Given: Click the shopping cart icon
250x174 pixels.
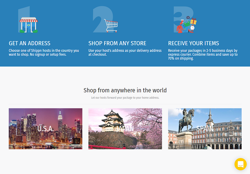Looking at the screenshot, I should click(111, 26).
